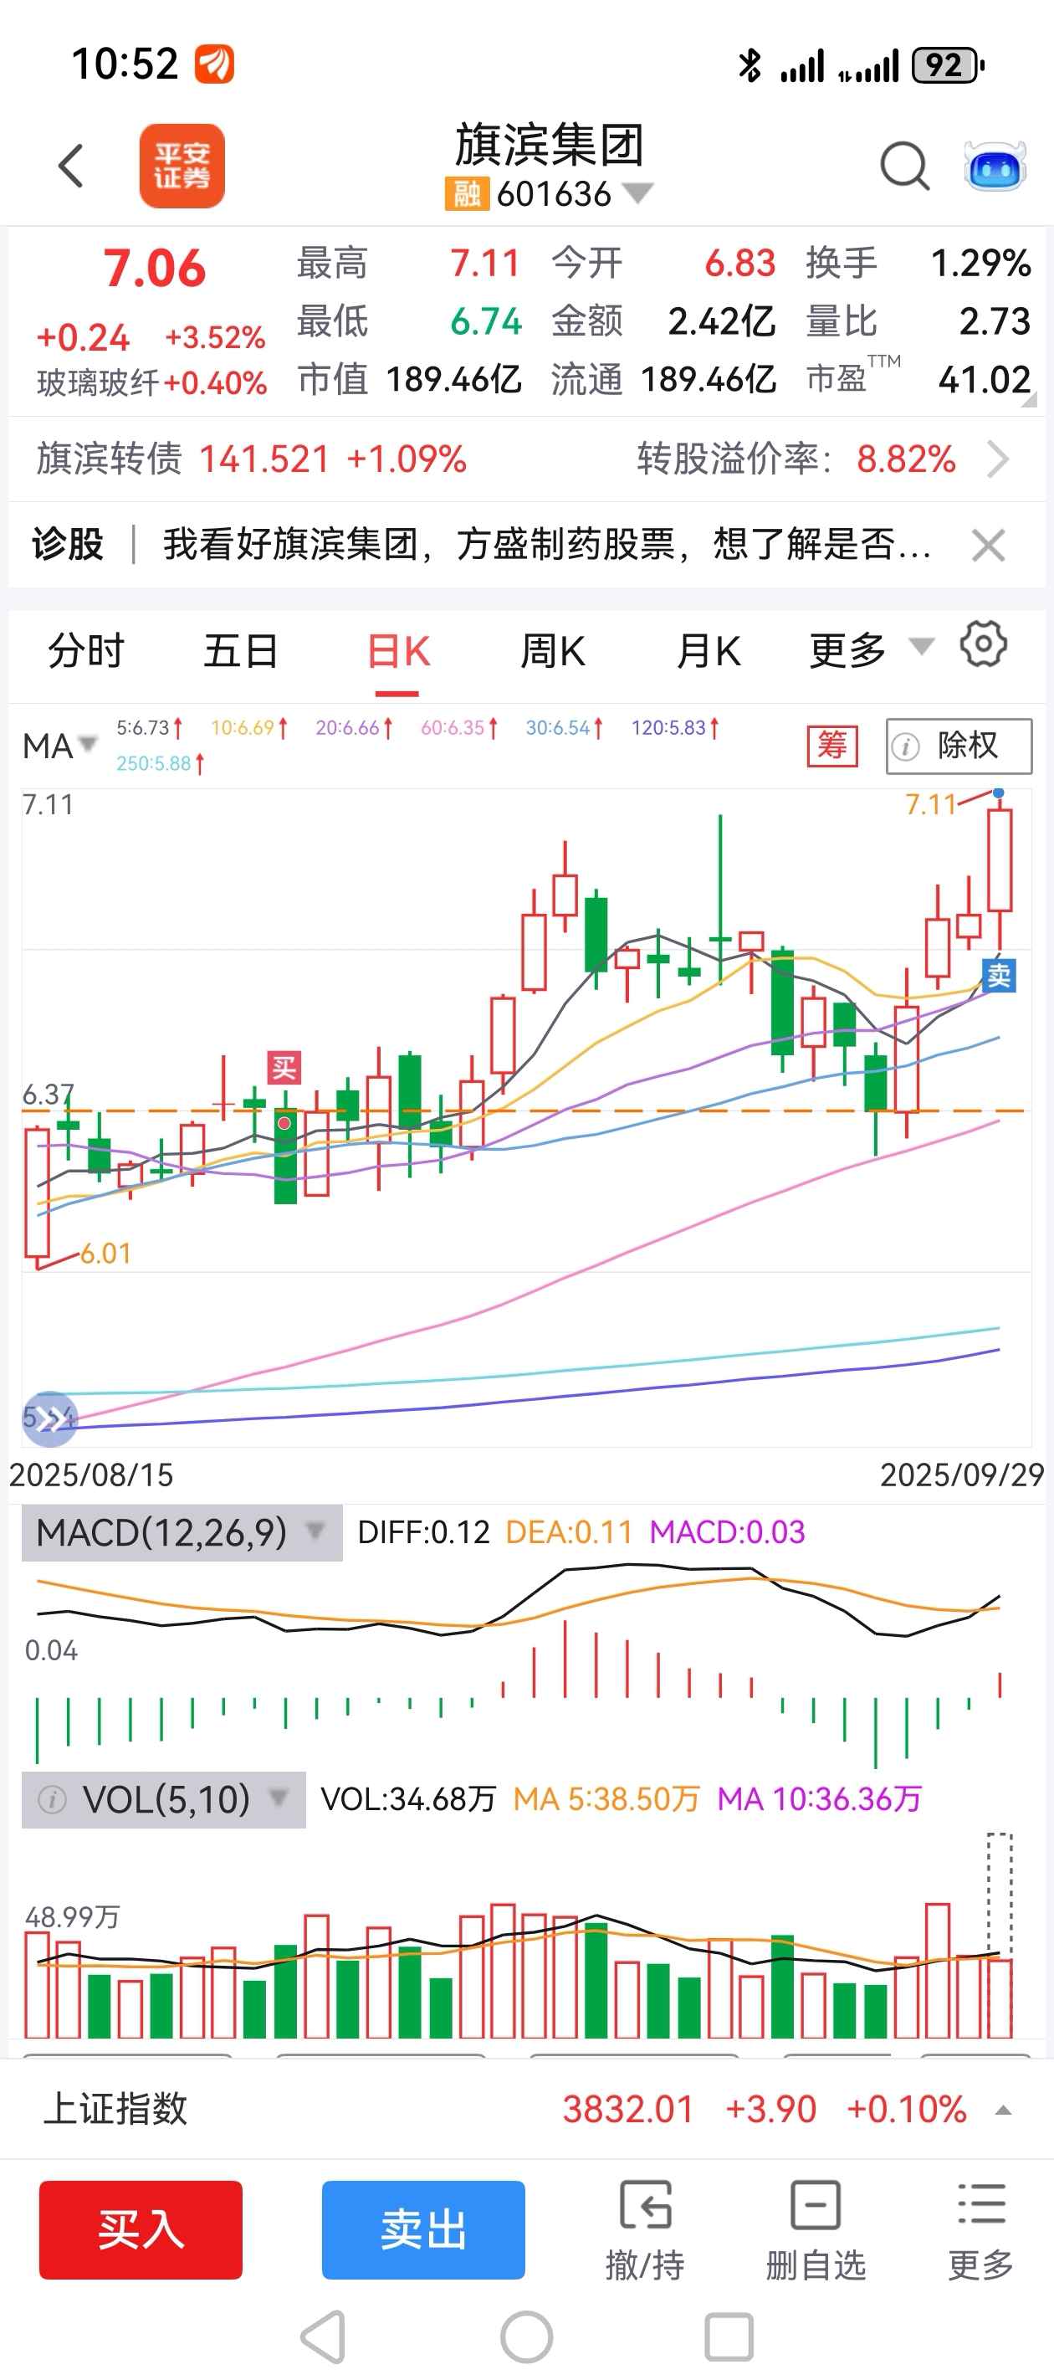
Task: Tap Android home circle button
Action: [x=526, y=2337]
